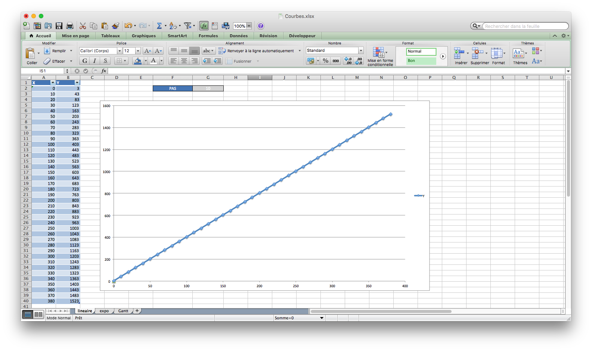Apply the Bon cell style

(x=421, y=60)
